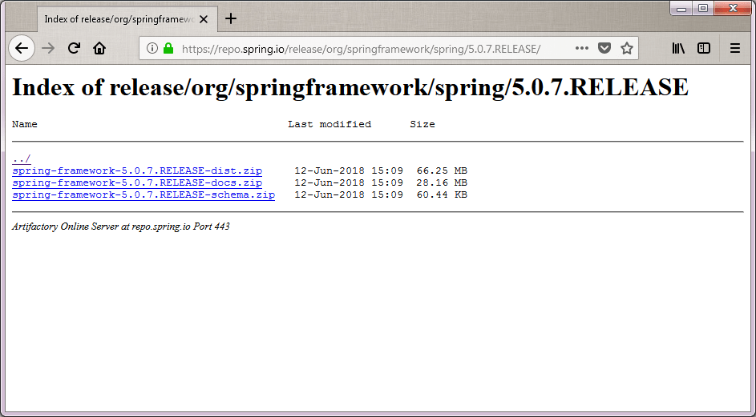Toggle the sidebar view icon

[x=703, y=48]
